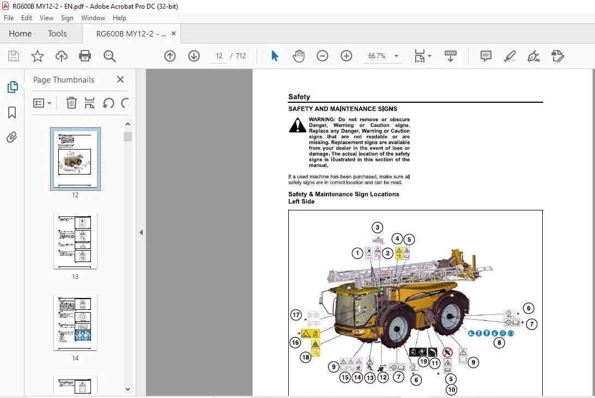The image size is (595, 398).
Task: Add a comment with the sticky note icon
Action: click(485, 56)
